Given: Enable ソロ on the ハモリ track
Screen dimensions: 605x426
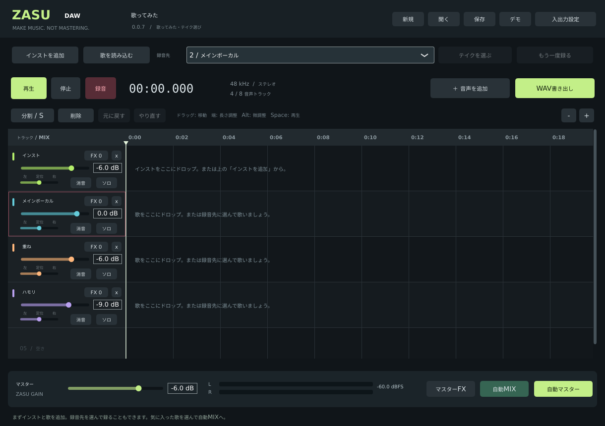Looking at the screenshot, I should pos(107,319).
